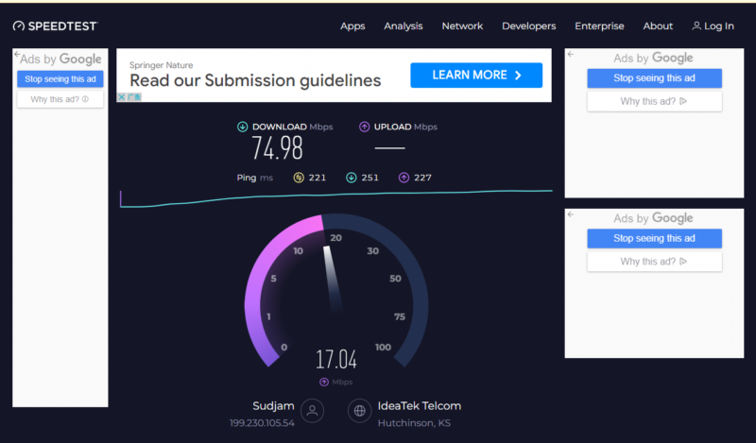Click the IdeaTek Telcom server name
The image size is (756, 443).
click(420, 406)
